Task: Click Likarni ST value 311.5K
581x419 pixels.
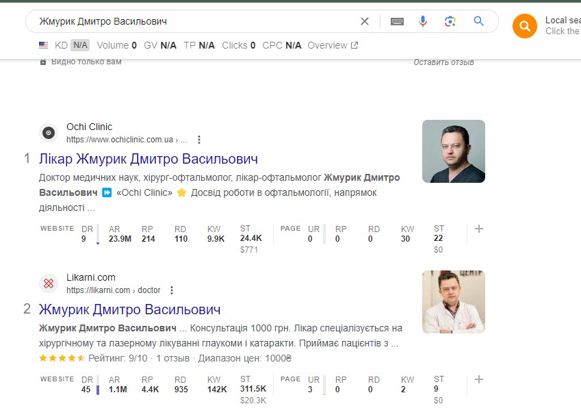Action: (x=253, y=389)
